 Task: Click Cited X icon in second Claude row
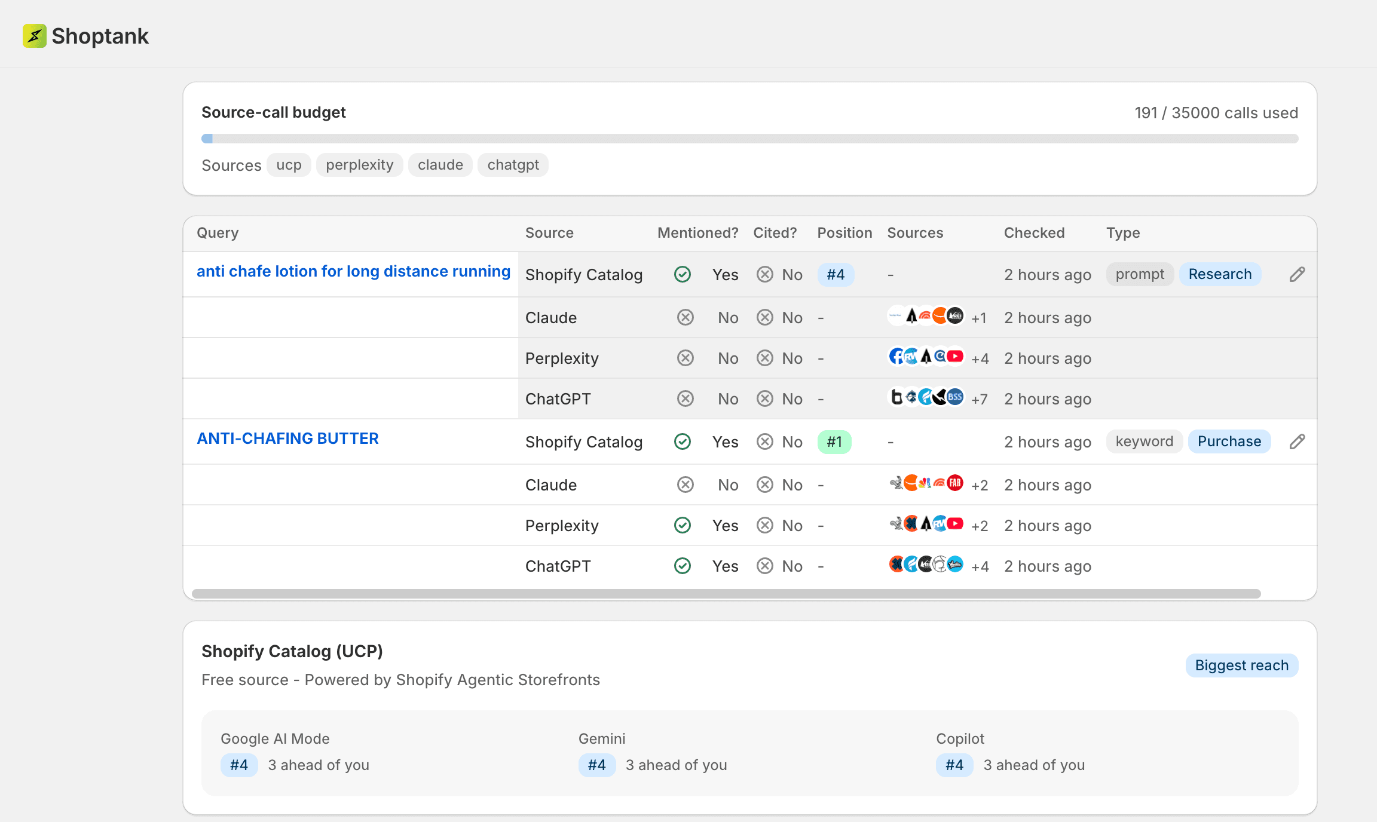765,484
